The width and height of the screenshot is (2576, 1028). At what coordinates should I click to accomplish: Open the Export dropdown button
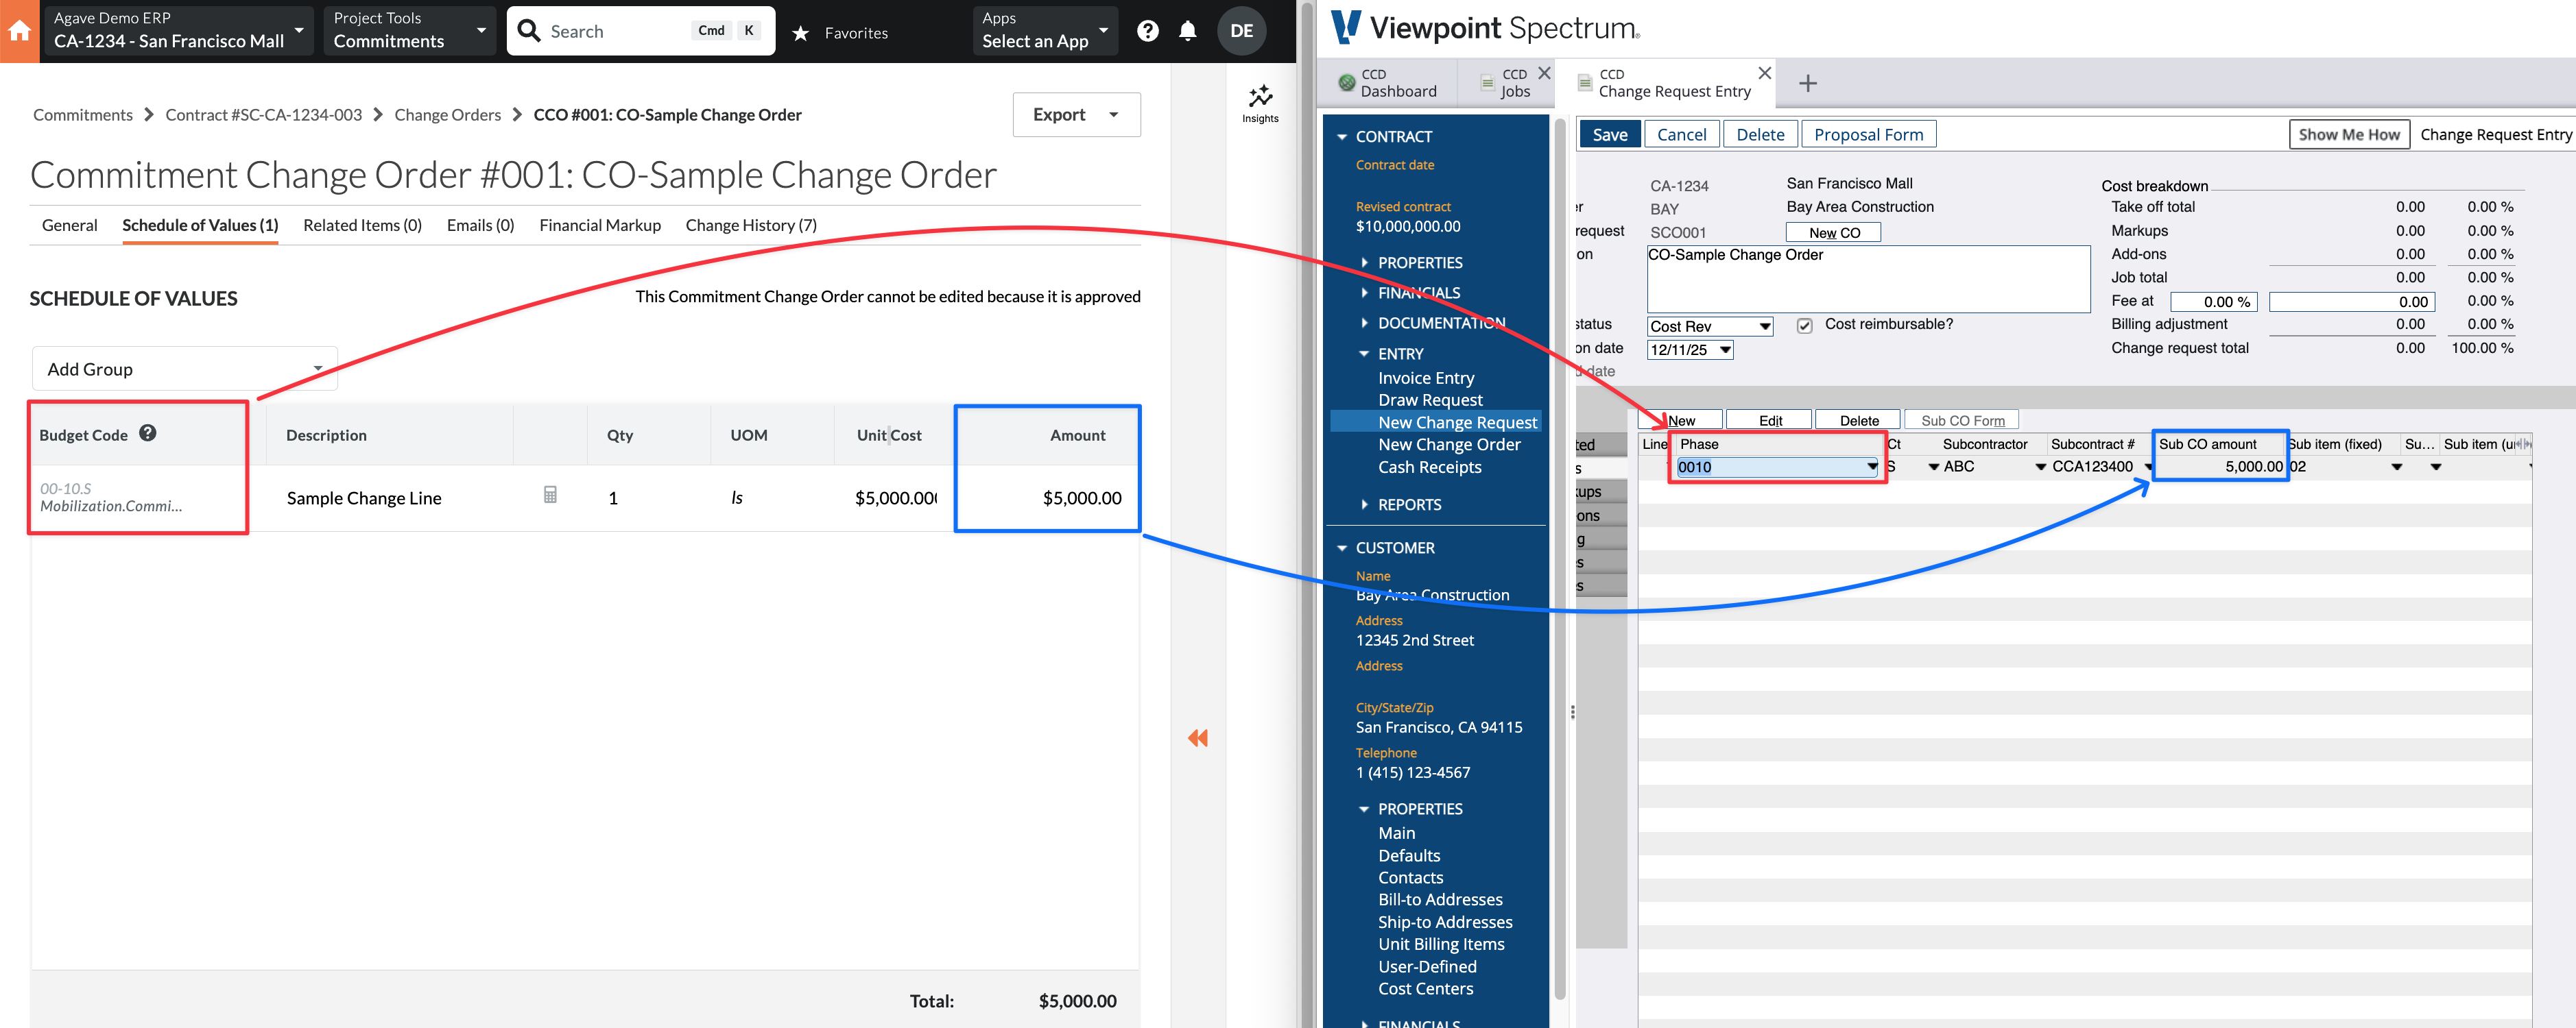tap(1076, 115)
